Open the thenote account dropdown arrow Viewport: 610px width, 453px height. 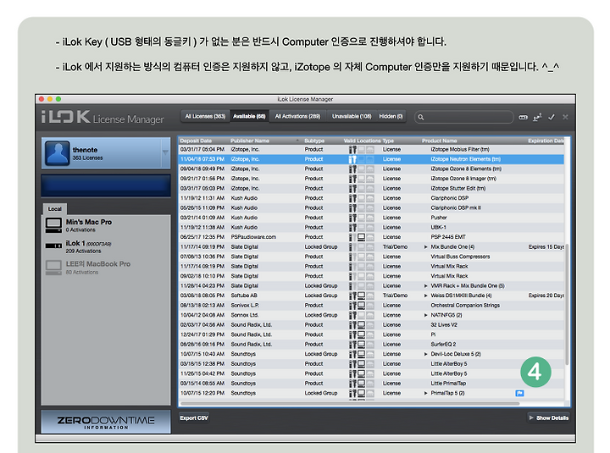[165, 152]
